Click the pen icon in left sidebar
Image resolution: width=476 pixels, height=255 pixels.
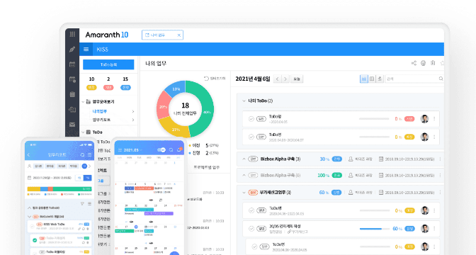tap(72, 49)
